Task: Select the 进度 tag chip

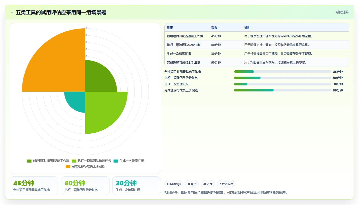Action: click(208, 184)
